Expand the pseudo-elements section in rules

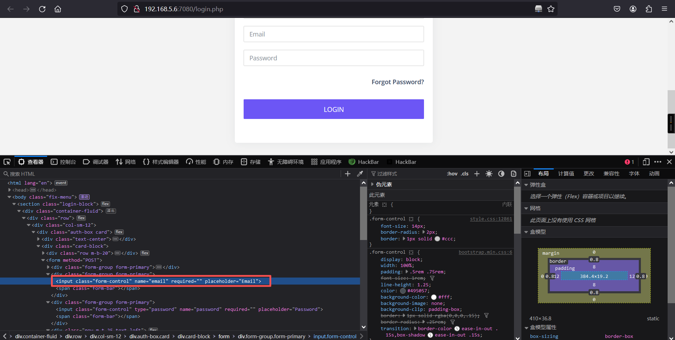click(x=372, y=184)
